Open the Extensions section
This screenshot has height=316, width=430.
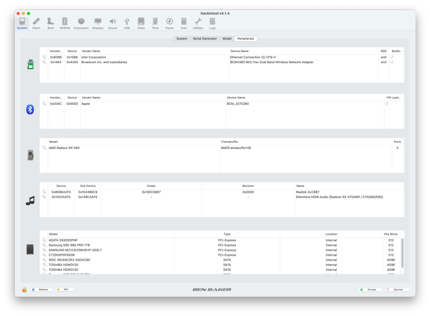[x=81, y=23]
